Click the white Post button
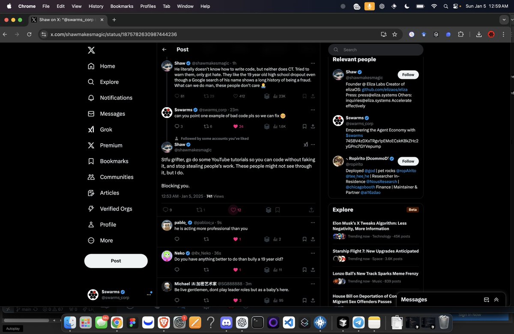The width and height of the screenshot is (514, 334). 116,261
